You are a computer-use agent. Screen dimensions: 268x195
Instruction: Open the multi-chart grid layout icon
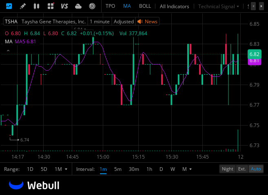coord(51,6)
